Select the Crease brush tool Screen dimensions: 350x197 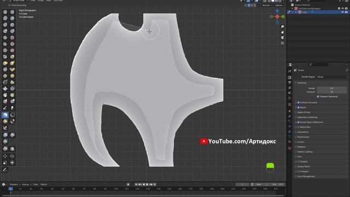pos(5,38)
